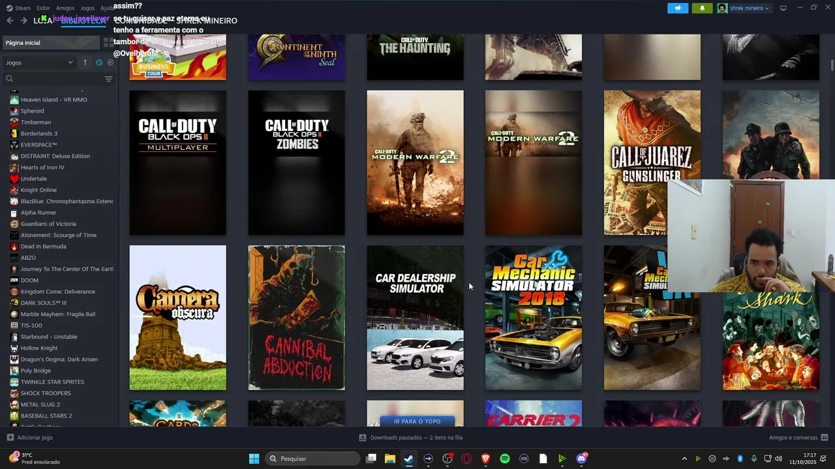Switch to collections grid view icon

[x=108, y=42]
